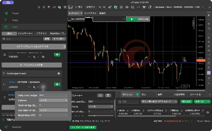
Task: Adjust the Start-of-day Balance stepper in popup
Action: tap(66, 105)
